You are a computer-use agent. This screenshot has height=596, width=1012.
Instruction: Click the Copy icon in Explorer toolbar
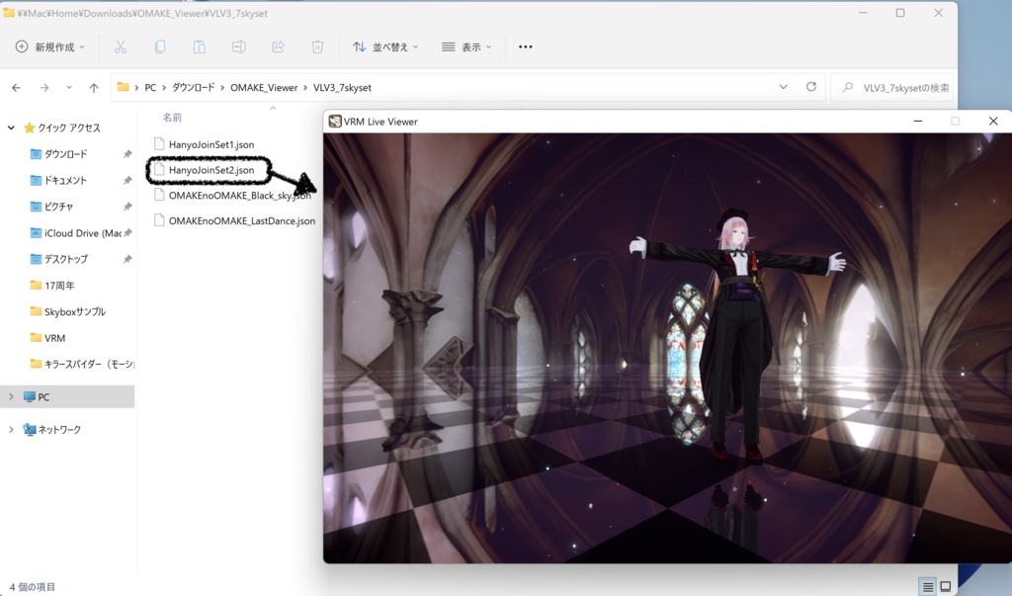tap(159, 46)
